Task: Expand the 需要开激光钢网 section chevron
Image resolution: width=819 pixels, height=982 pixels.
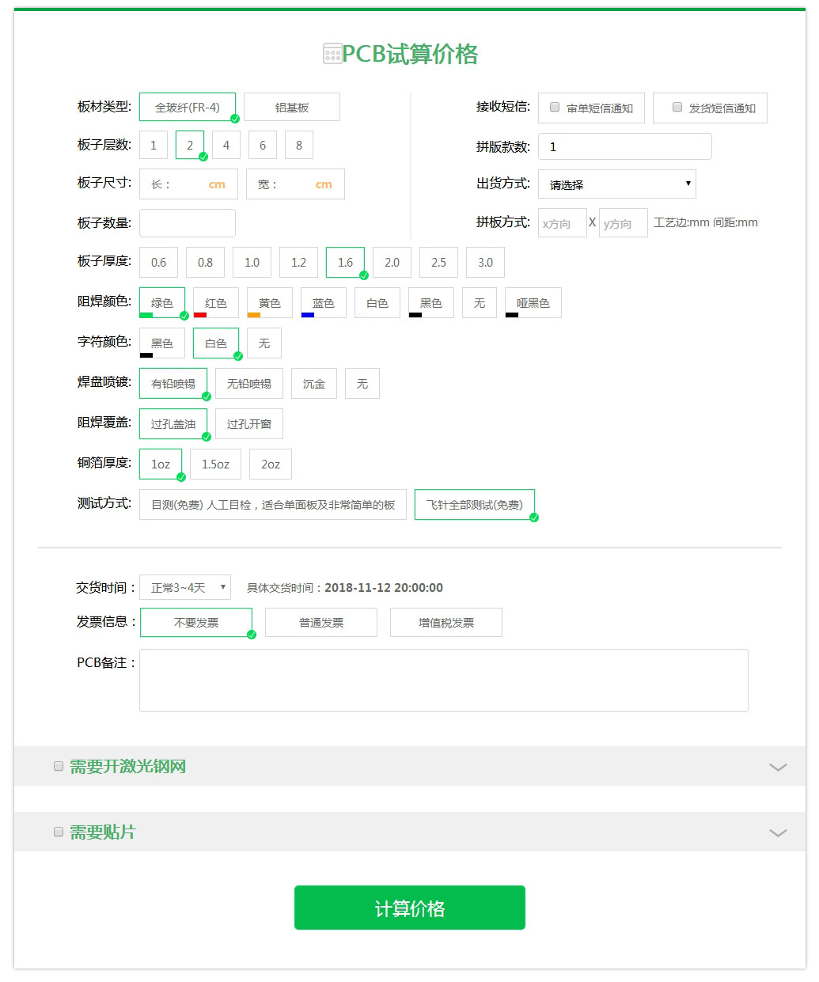Action: point(778,767)
